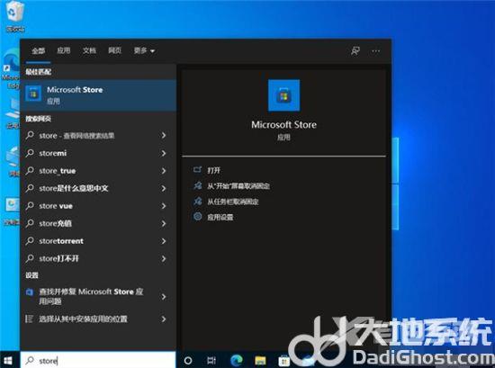Expand the store_true suggestion arrow

164,171
